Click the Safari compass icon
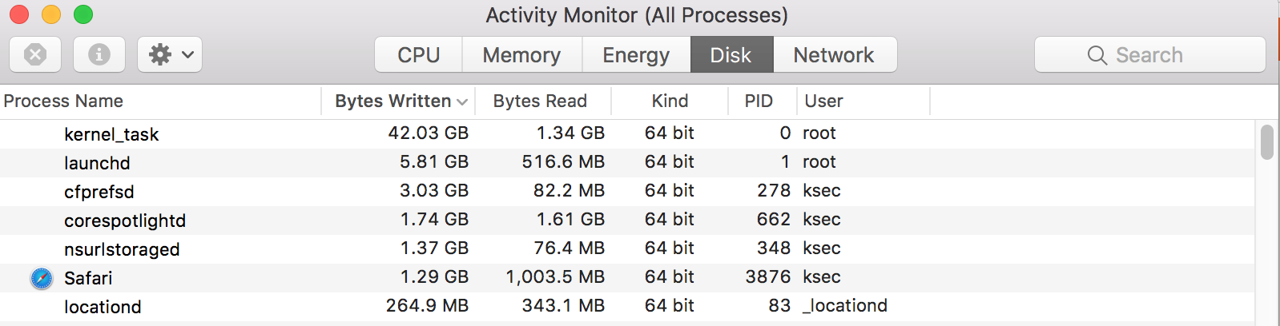 pyautogui.click(x=42, y=278)
